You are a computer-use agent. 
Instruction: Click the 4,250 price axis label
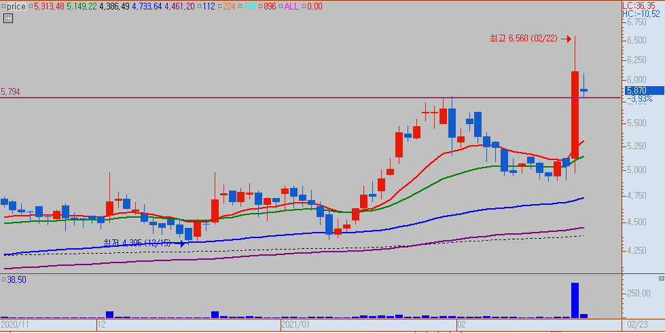coord(636,250)
